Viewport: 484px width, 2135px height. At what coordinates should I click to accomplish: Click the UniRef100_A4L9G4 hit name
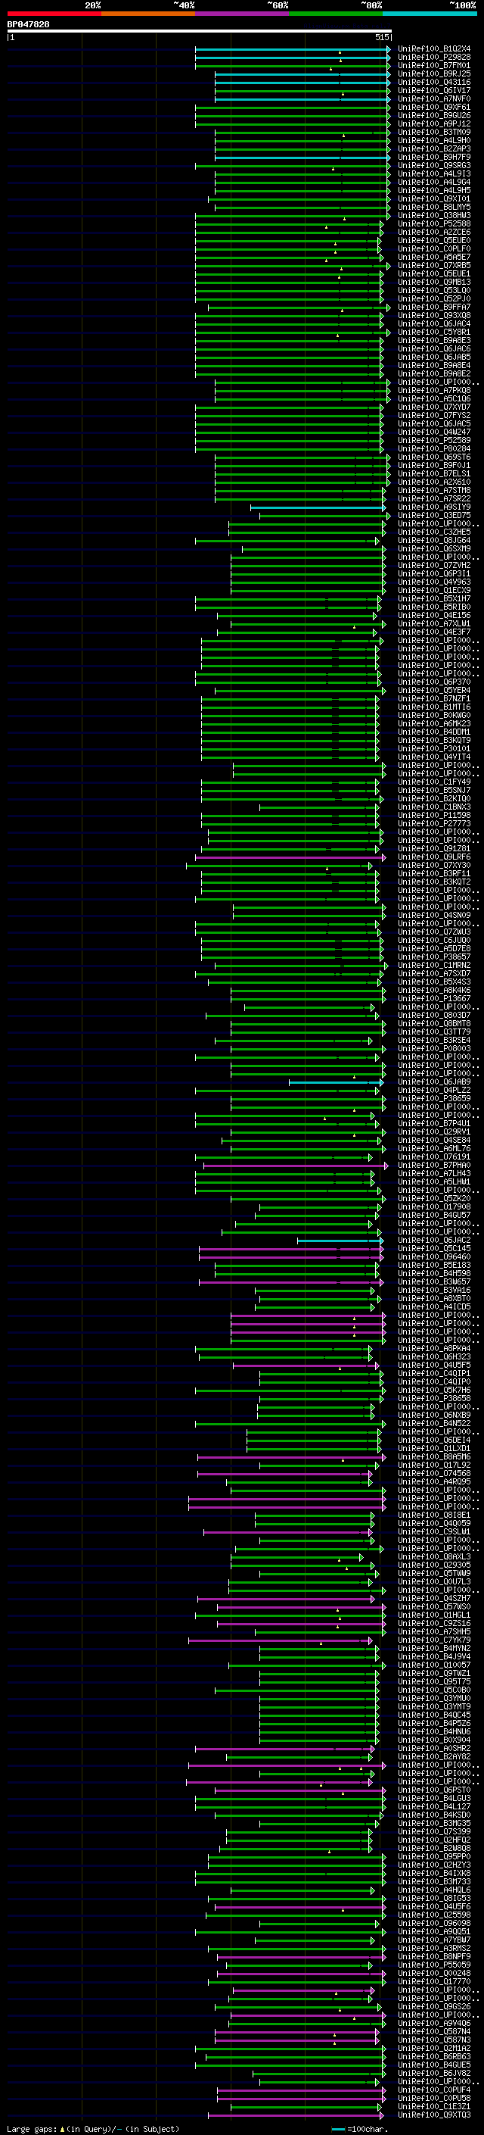pyautogui.click(x=434, y=183)
